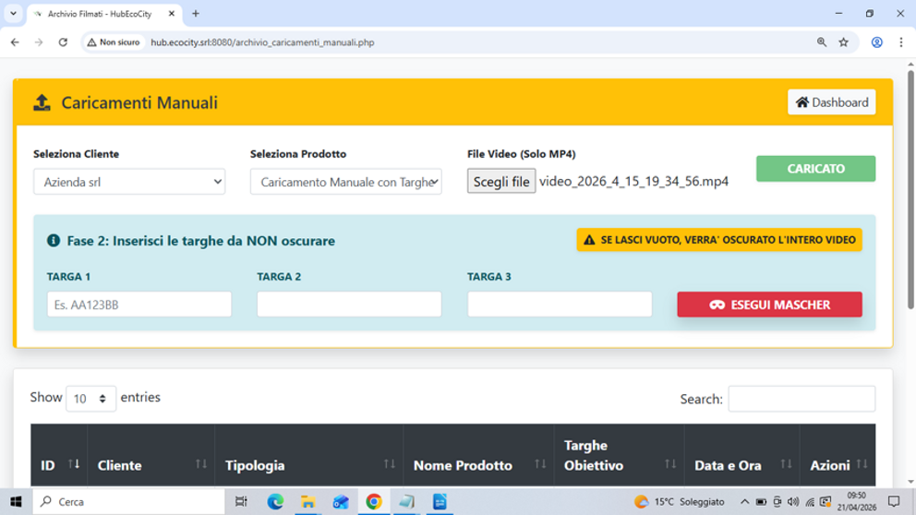
Task: Bookmark this page with the star
Action: (844, 42)
